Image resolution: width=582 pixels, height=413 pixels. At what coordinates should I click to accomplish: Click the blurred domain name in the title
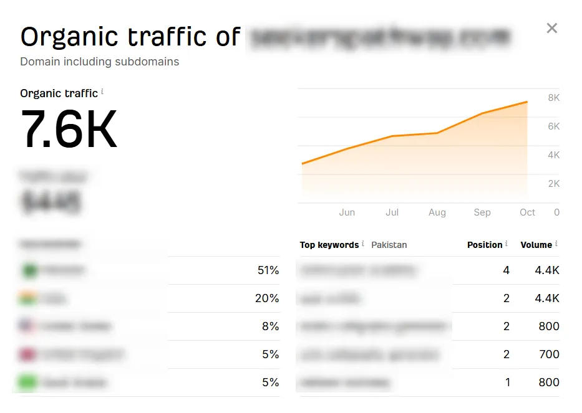coord(380,37)
